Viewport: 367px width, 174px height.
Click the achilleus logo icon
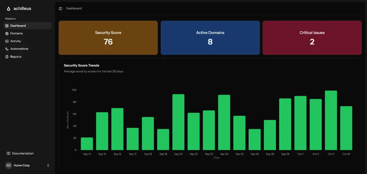click(9, 9)
